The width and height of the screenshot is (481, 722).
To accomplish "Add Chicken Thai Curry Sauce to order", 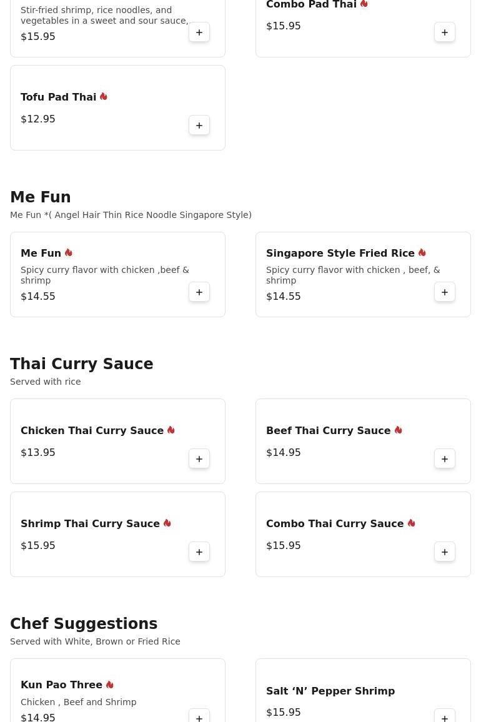I will click(x=199, y=458).
